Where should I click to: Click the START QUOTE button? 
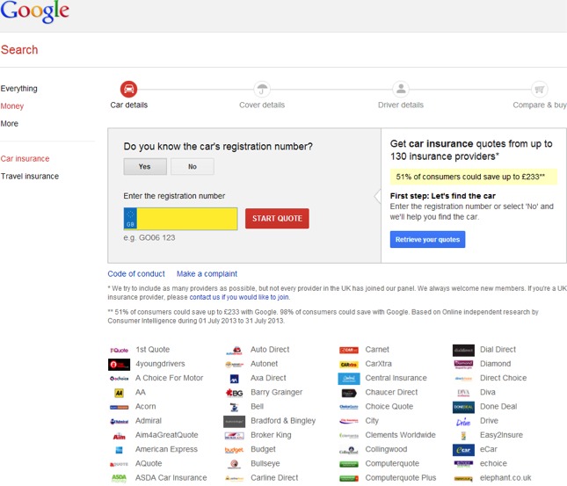tap(277, 219)
